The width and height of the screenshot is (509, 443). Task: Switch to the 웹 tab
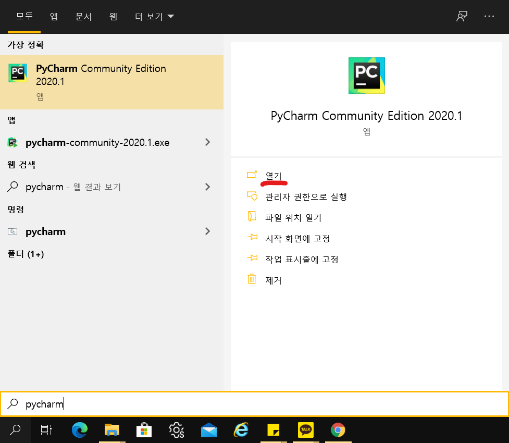click(113, 16)
